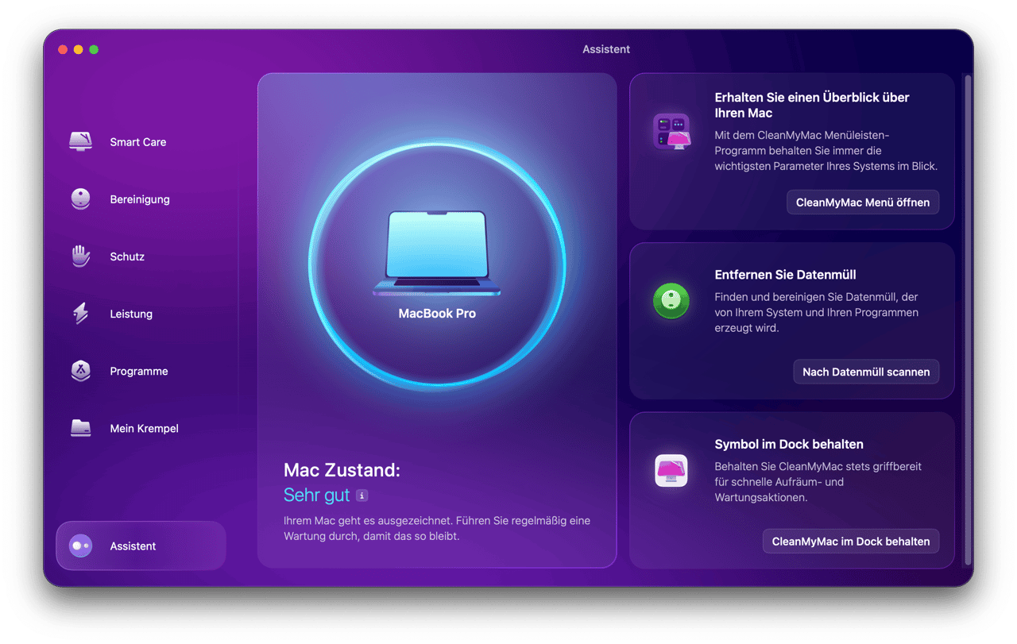Click the Assistent sidebar icon

point(81,546)
